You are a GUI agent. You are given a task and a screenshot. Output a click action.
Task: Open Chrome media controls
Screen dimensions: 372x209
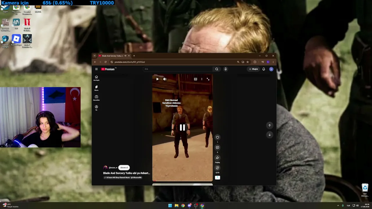pyautogui.click(x=263, y=62)
